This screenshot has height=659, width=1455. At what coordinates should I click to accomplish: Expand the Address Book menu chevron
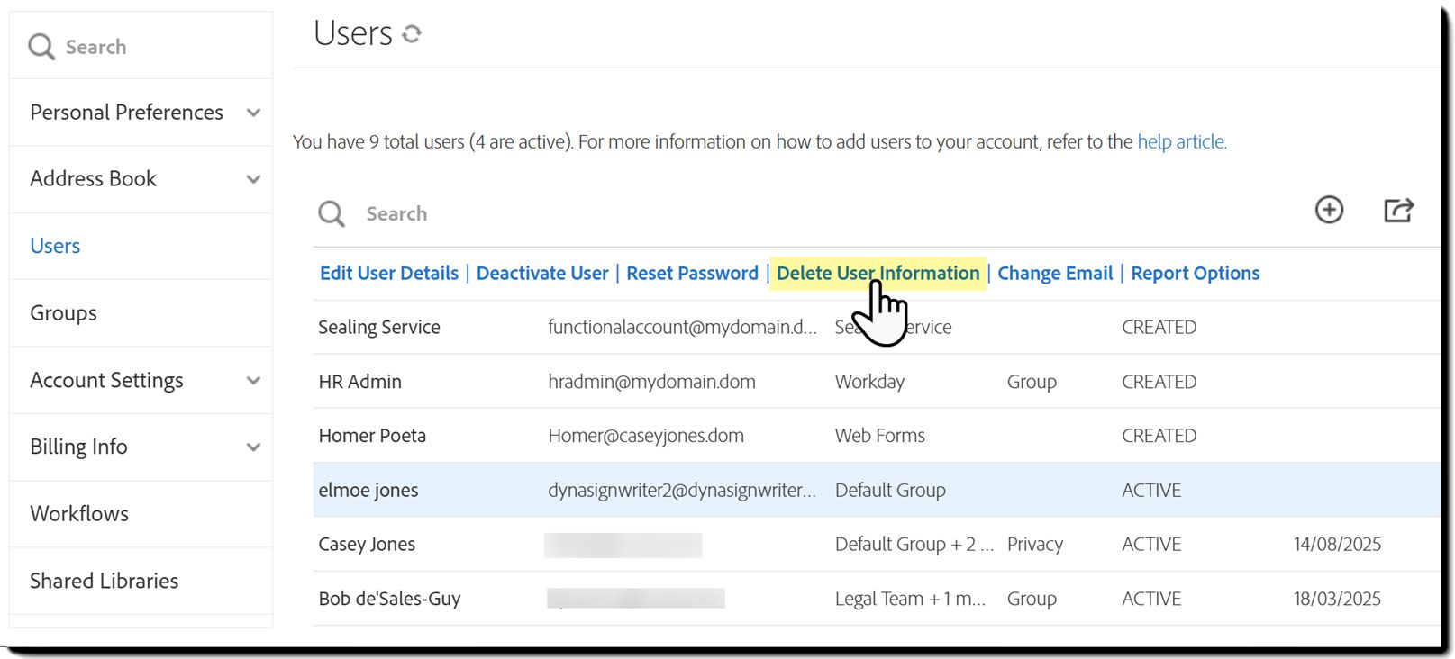[253, 179]
